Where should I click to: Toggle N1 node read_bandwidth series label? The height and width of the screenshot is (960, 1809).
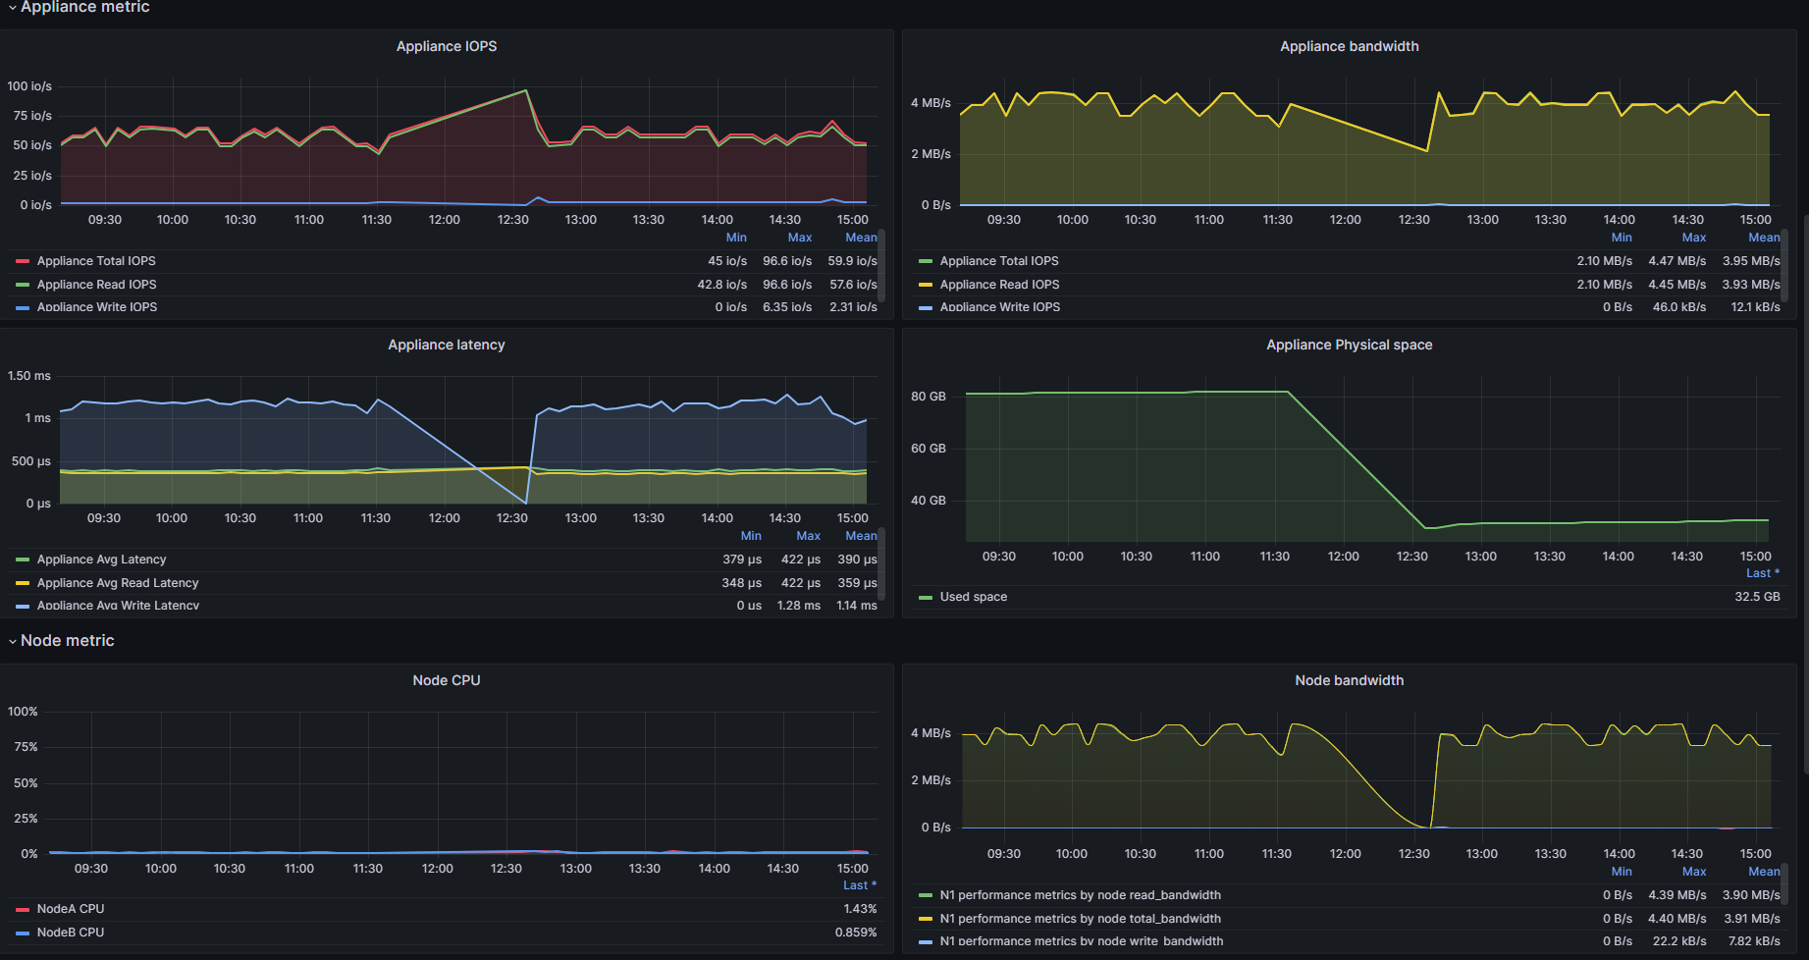tap(1081, 895)
